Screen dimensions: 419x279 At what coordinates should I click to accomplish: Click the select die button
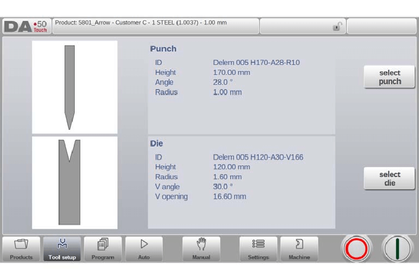[389, 179]
